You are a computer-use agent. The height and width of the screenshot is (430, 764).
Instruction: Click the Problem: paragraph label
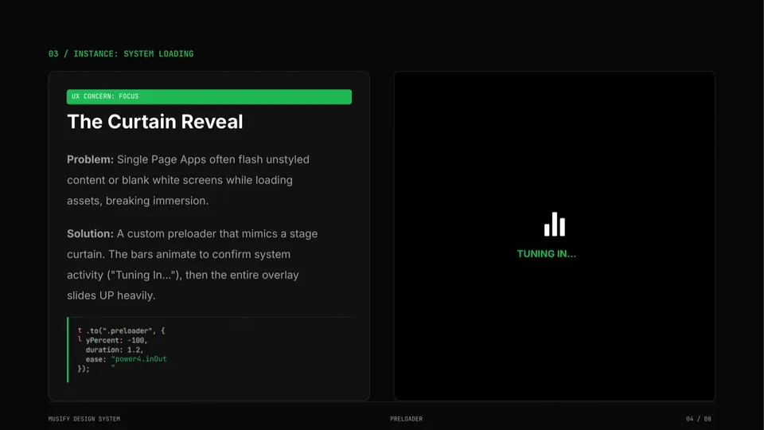(x=90, y=159)
